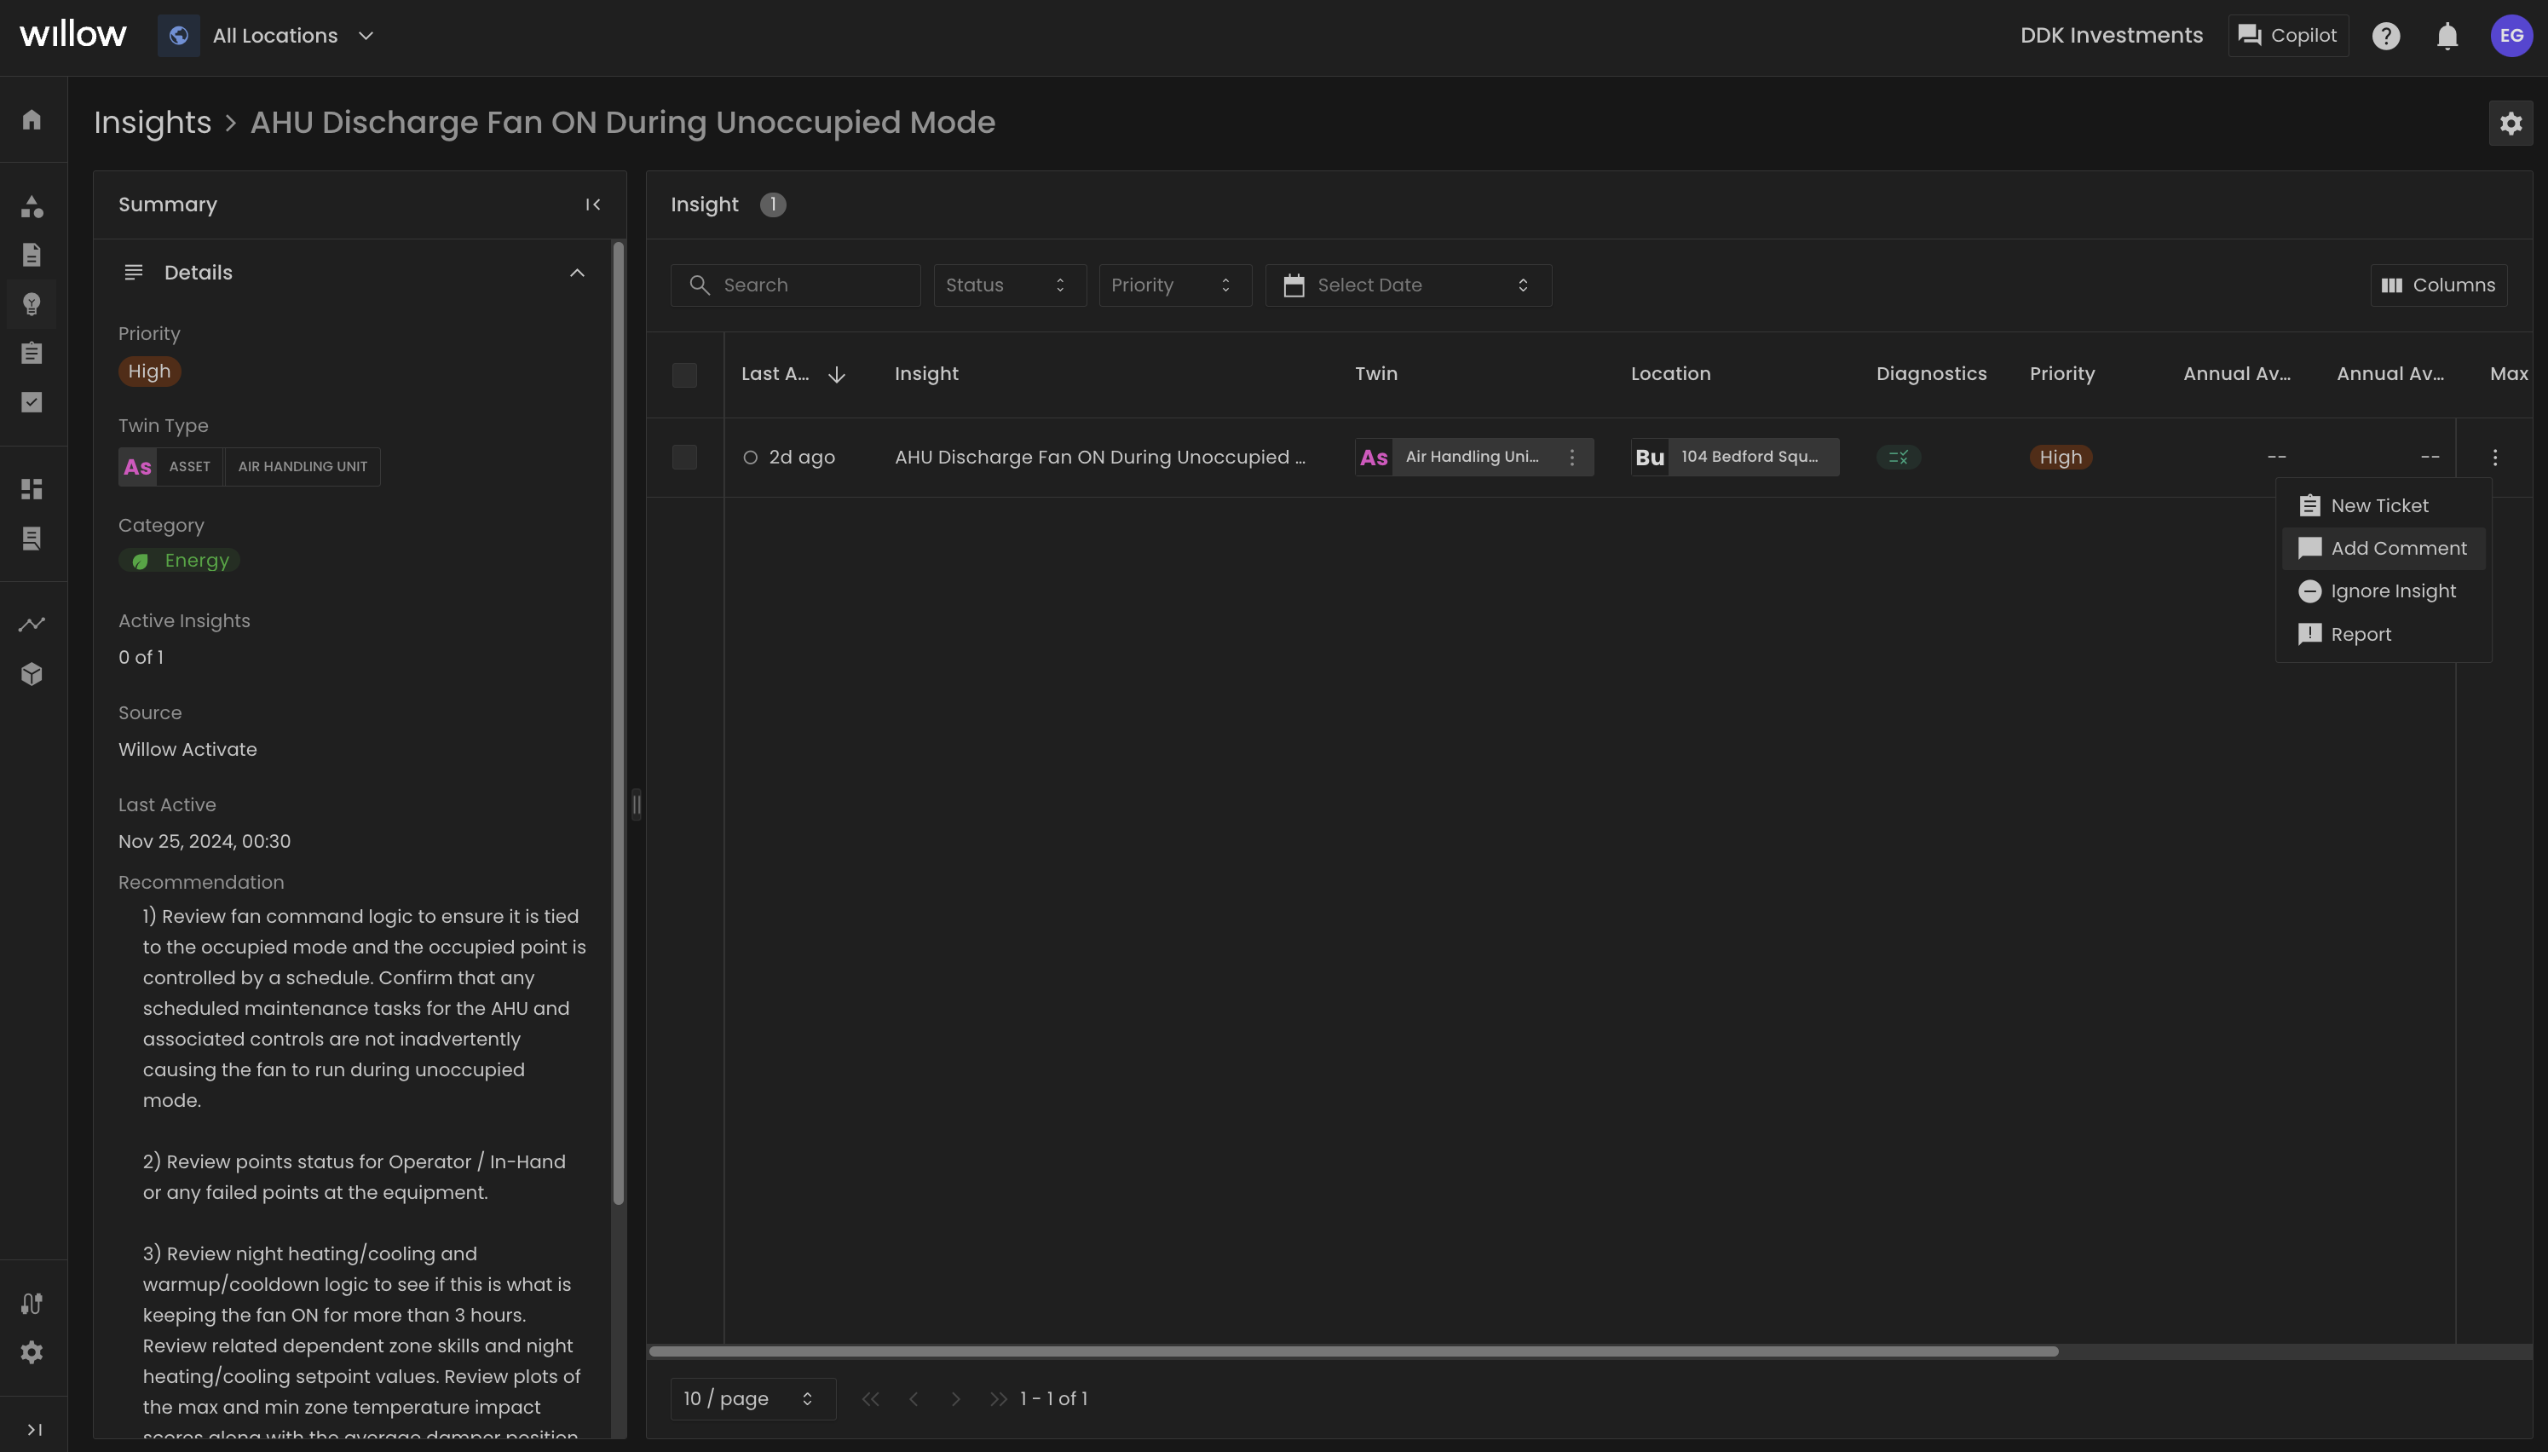
Task: Open the Home page from the sidebar
Action: tap(31, 119)
